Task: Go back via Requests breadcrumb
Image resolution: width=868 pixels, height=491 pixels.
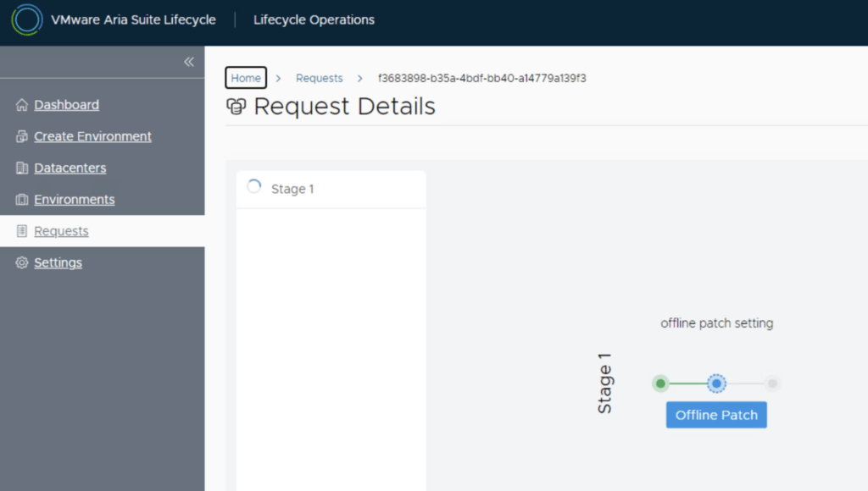Action: 319,78
